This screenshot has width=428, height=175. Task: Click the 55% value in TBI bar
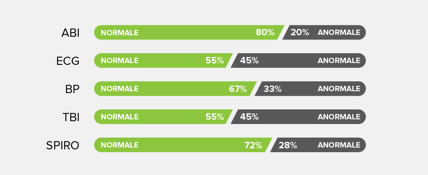[x=215, y=117]
